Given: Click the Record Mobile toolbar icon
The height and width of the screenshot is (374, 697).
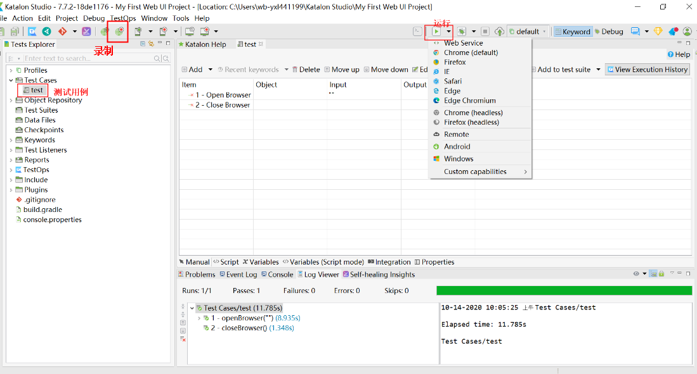Looking at the screenshot, I should (164, 32).
